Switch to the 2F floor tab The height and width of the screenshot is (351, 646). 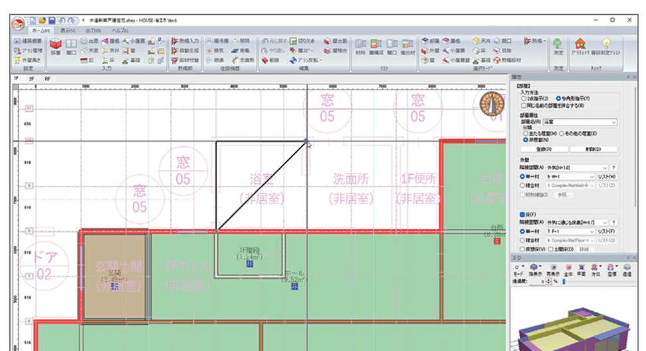[31, 78]
